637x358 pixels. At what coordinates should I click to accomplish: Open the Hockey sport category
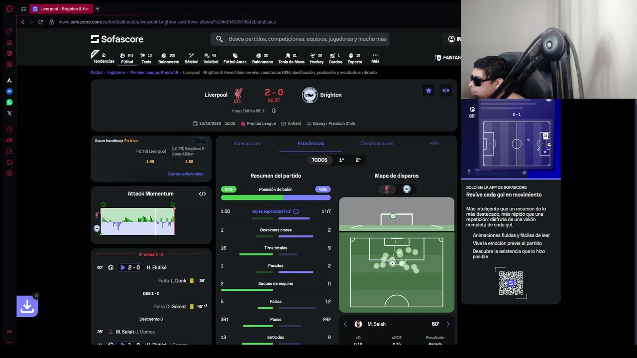[317, 59]
